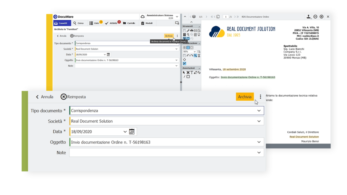The height and width of the screenshot is (195, 347).
Task: Select the X delete annotation tool
Action: (188, 72)
